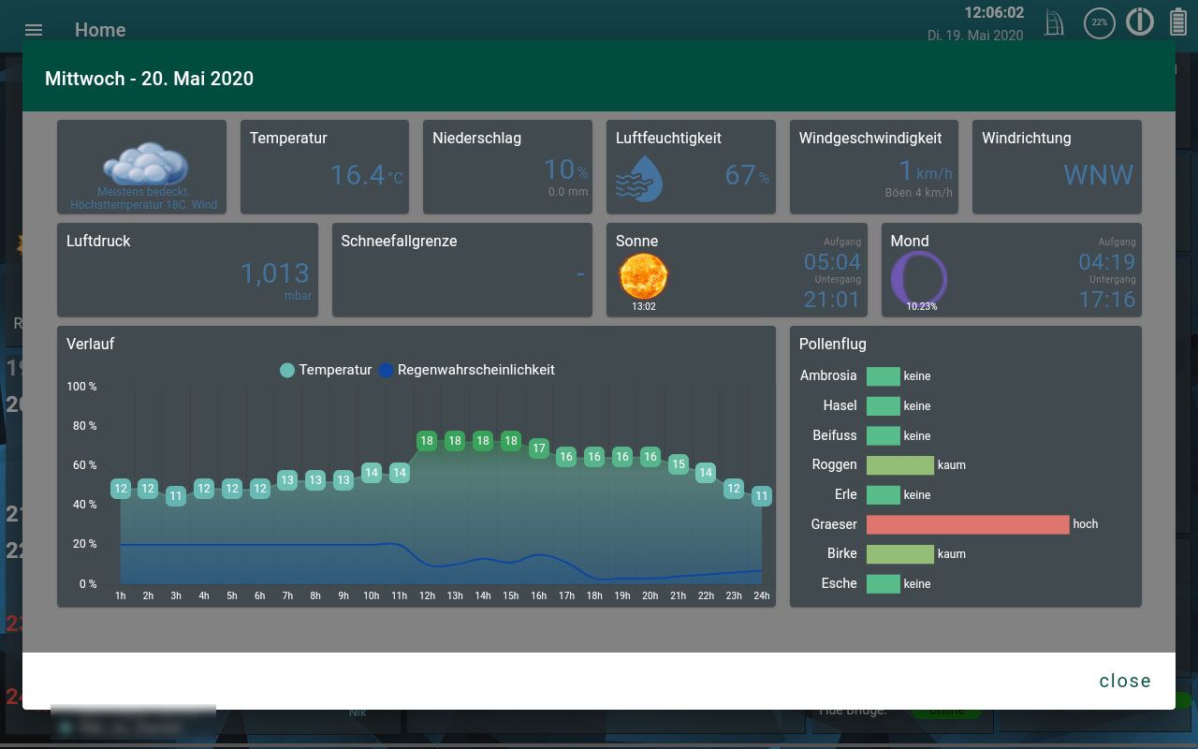Click the sunset time 21:01

tap(832, 300)
